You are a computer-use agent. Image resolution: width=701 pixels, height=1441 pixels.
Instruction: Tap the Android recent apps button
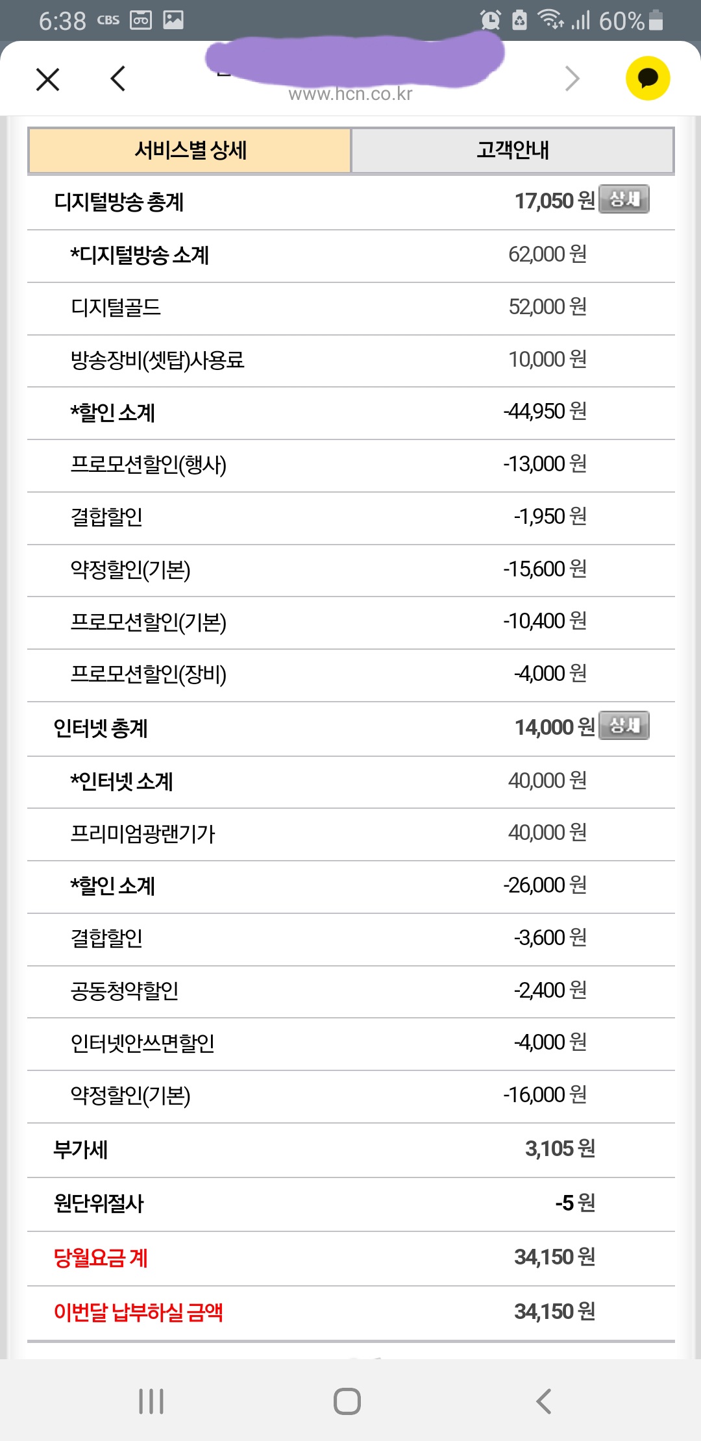[x=151, y=1401]
